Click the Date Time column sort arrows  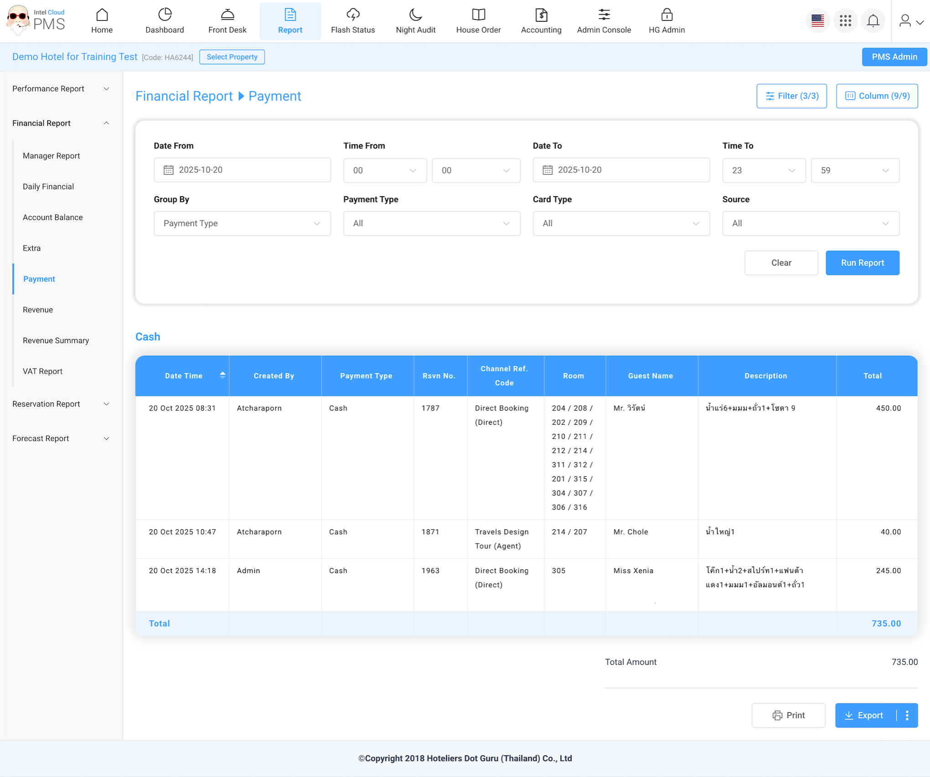pos(222,375)
